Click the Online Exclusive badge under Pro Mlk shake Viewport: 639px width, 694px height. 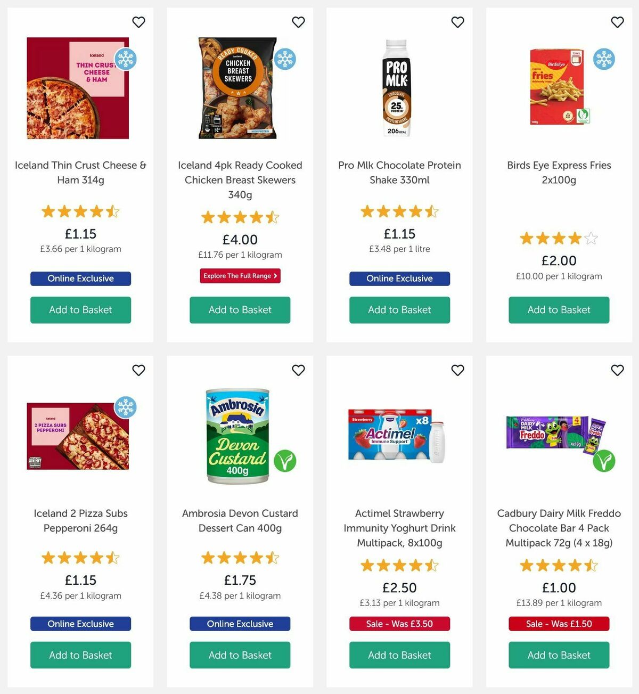(399, 279)
